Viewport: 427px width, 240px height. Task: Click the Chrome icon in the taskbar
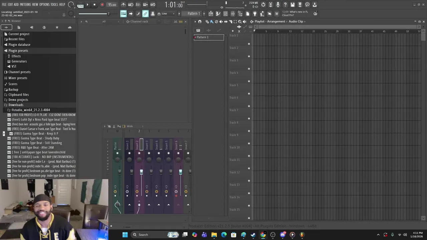coord(263,235)
